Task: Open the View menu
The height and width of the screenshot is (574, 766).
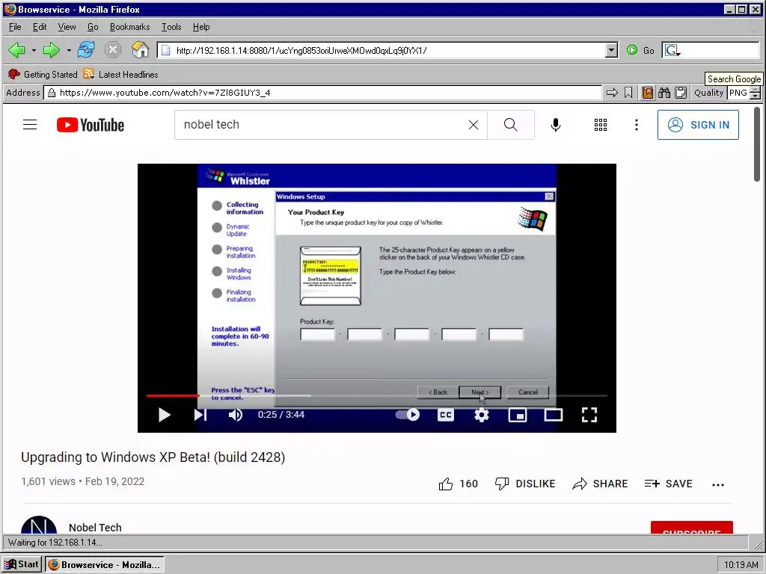Action: (67, 27)
